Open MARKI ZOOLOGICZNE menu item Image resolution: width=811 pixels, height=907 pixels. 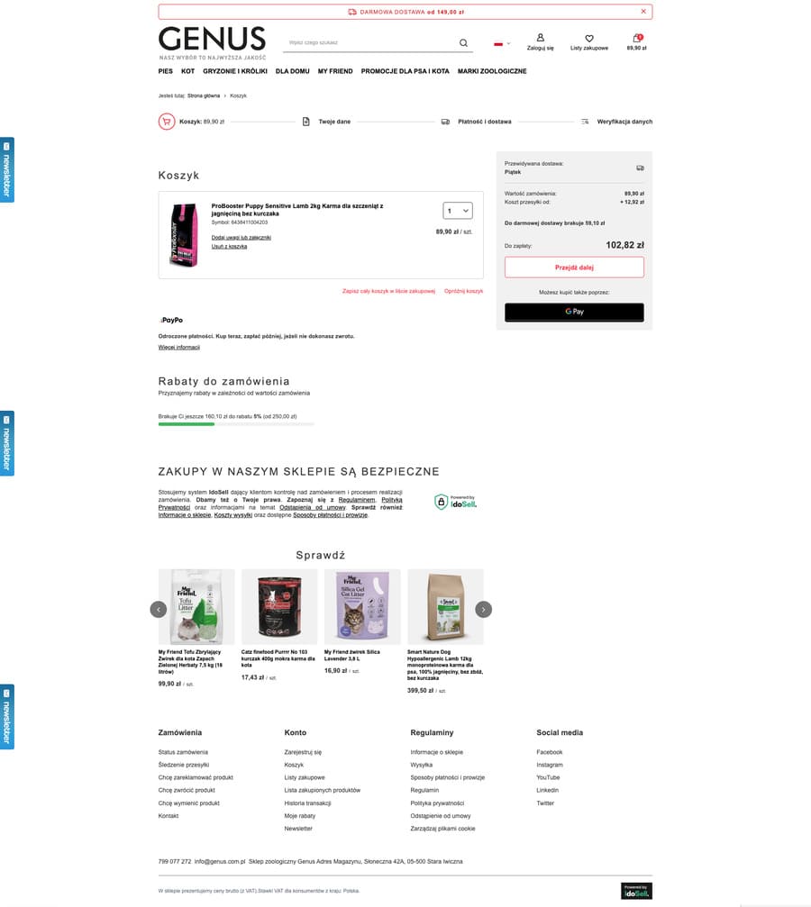492,71
